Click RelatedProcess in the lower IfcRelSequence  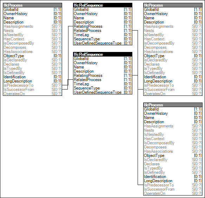coord(102,80)
